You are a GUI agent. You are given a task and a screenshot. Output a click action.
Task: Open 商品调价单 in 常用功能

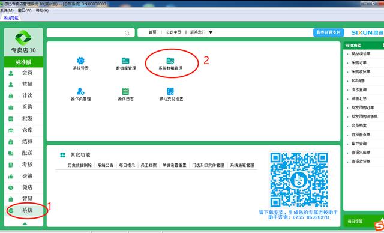[361, 53]
